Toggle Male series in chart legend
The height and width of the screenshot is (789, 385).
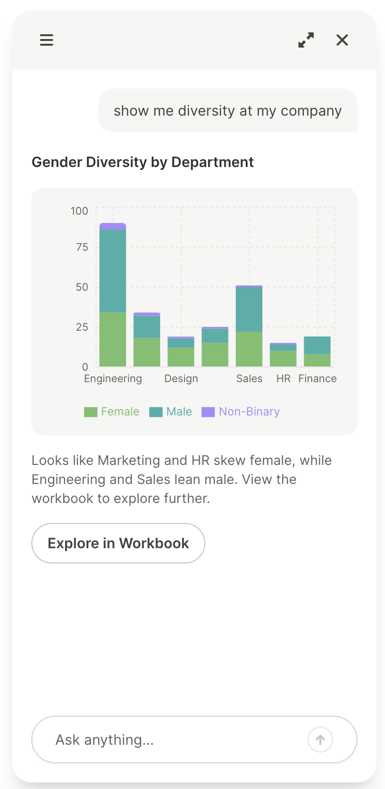pos(179,412)
